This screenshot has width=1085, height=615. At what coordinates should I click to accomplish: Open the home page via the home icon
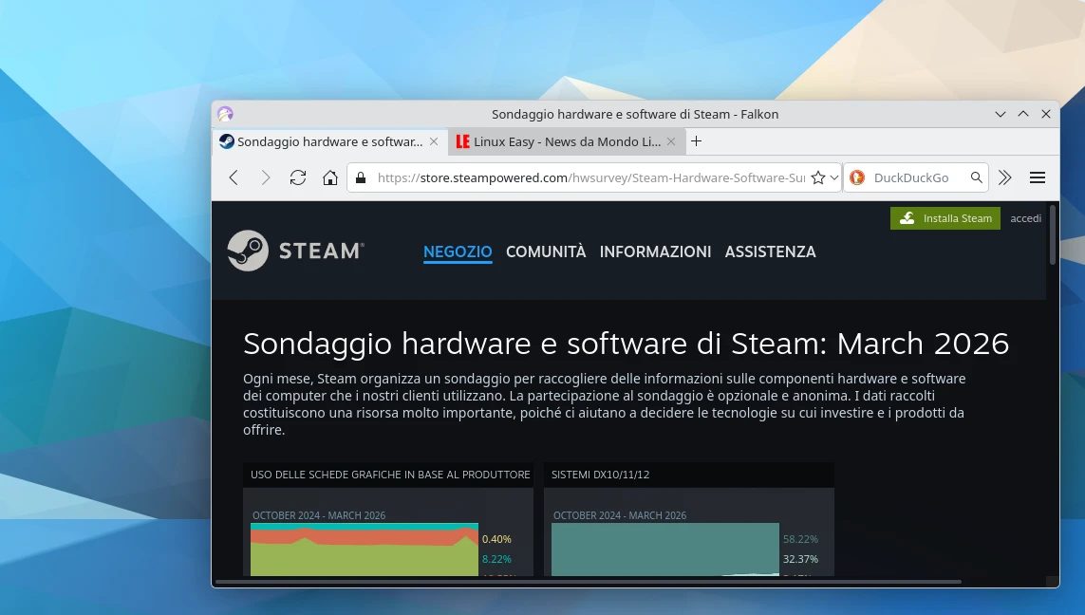click(x=329, y=177)
